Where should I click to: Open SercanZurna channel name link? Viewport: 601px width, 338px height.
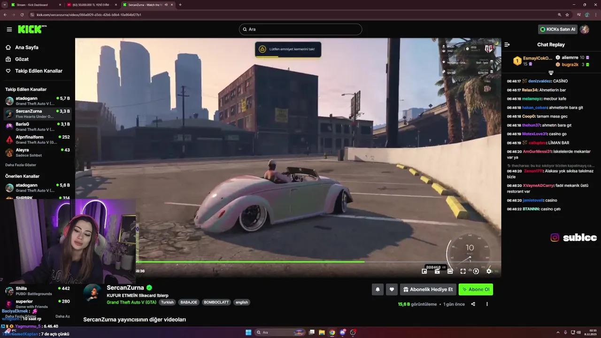point(125,288)
